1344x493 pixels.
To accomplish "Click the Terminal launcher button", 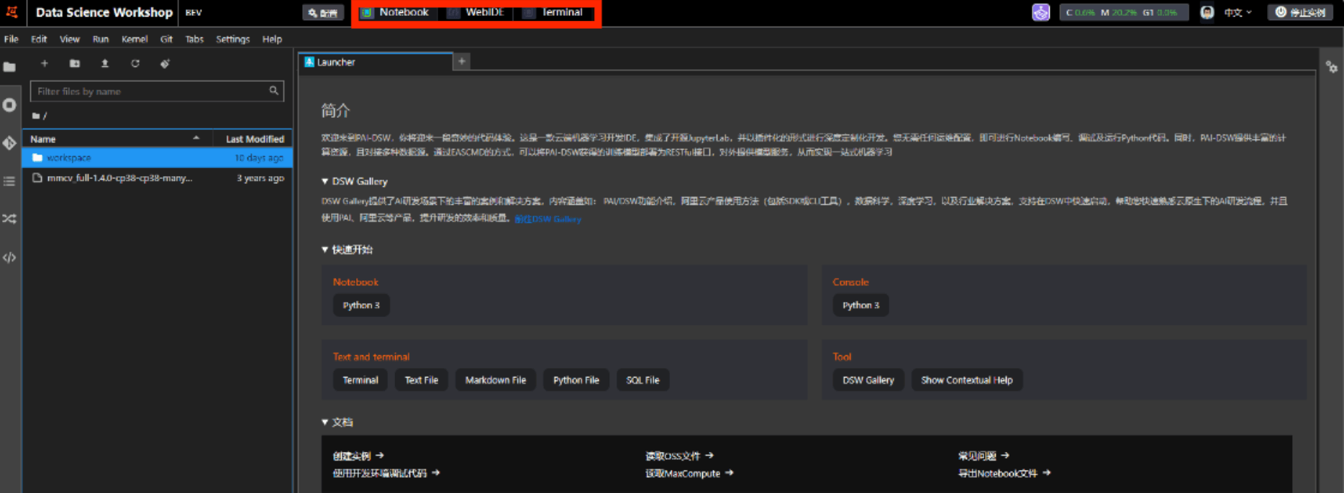I will pos(360,380).
